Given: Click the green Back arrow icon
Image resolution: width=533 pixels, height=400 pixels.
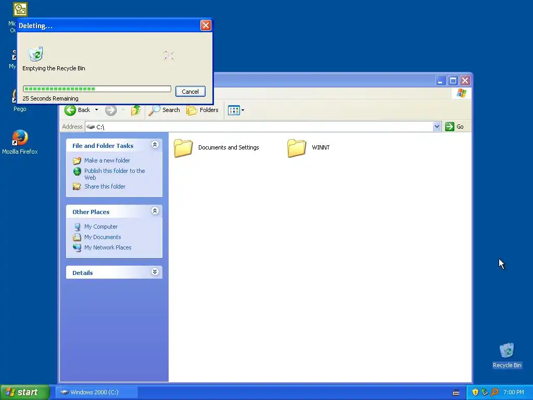Looking at the screenshot, I should pyautogui.click(x=70, y=110).
